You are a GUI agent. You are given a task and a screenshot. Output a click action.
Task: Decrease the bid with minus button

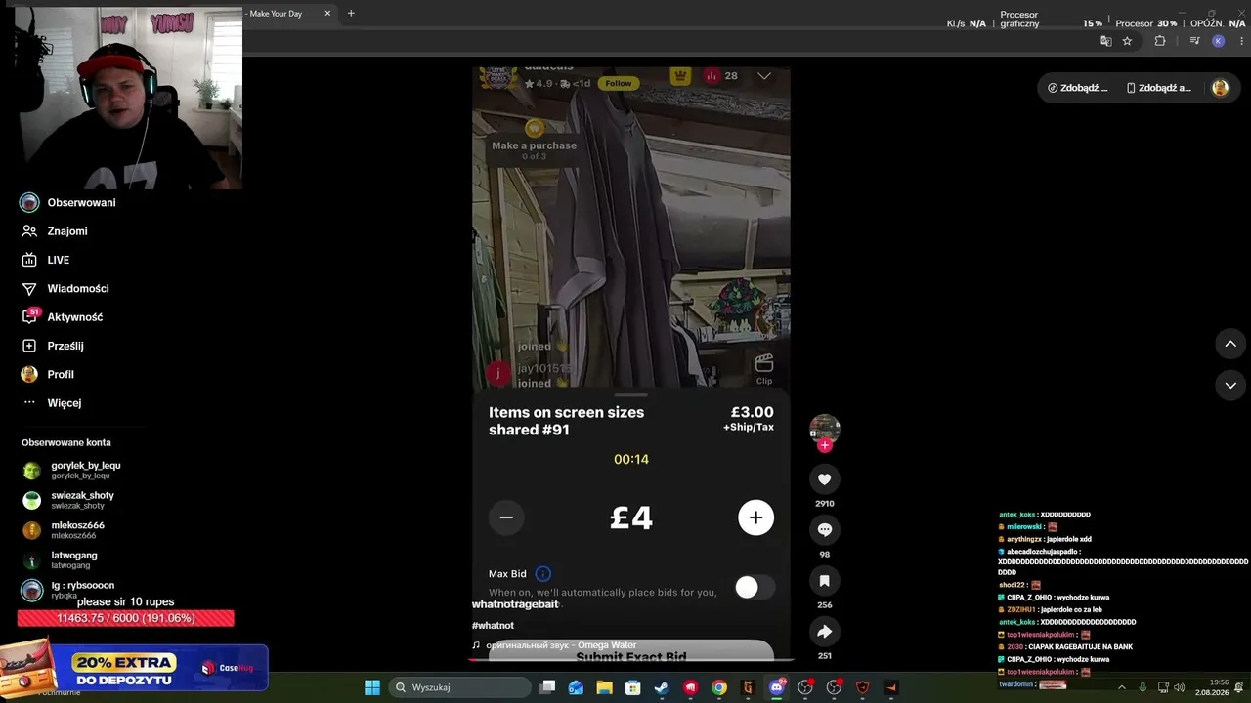[x=506, y=517]
